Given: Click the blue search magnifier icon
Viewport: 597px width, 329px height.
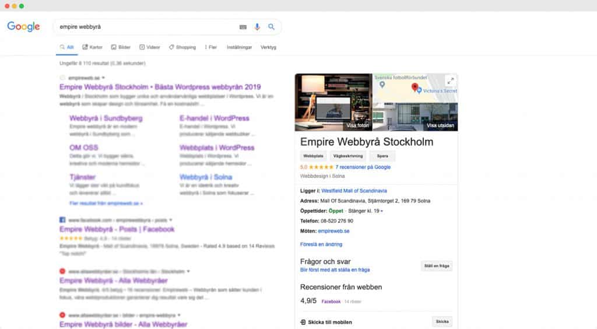Looking at the screenshot, I should [x=271, y=27].
